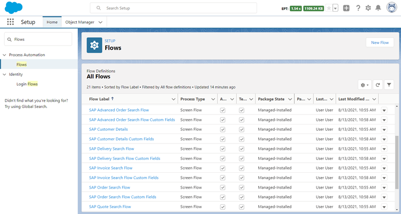
Task: Collapse the Identity section
Action: coord(4,74)
